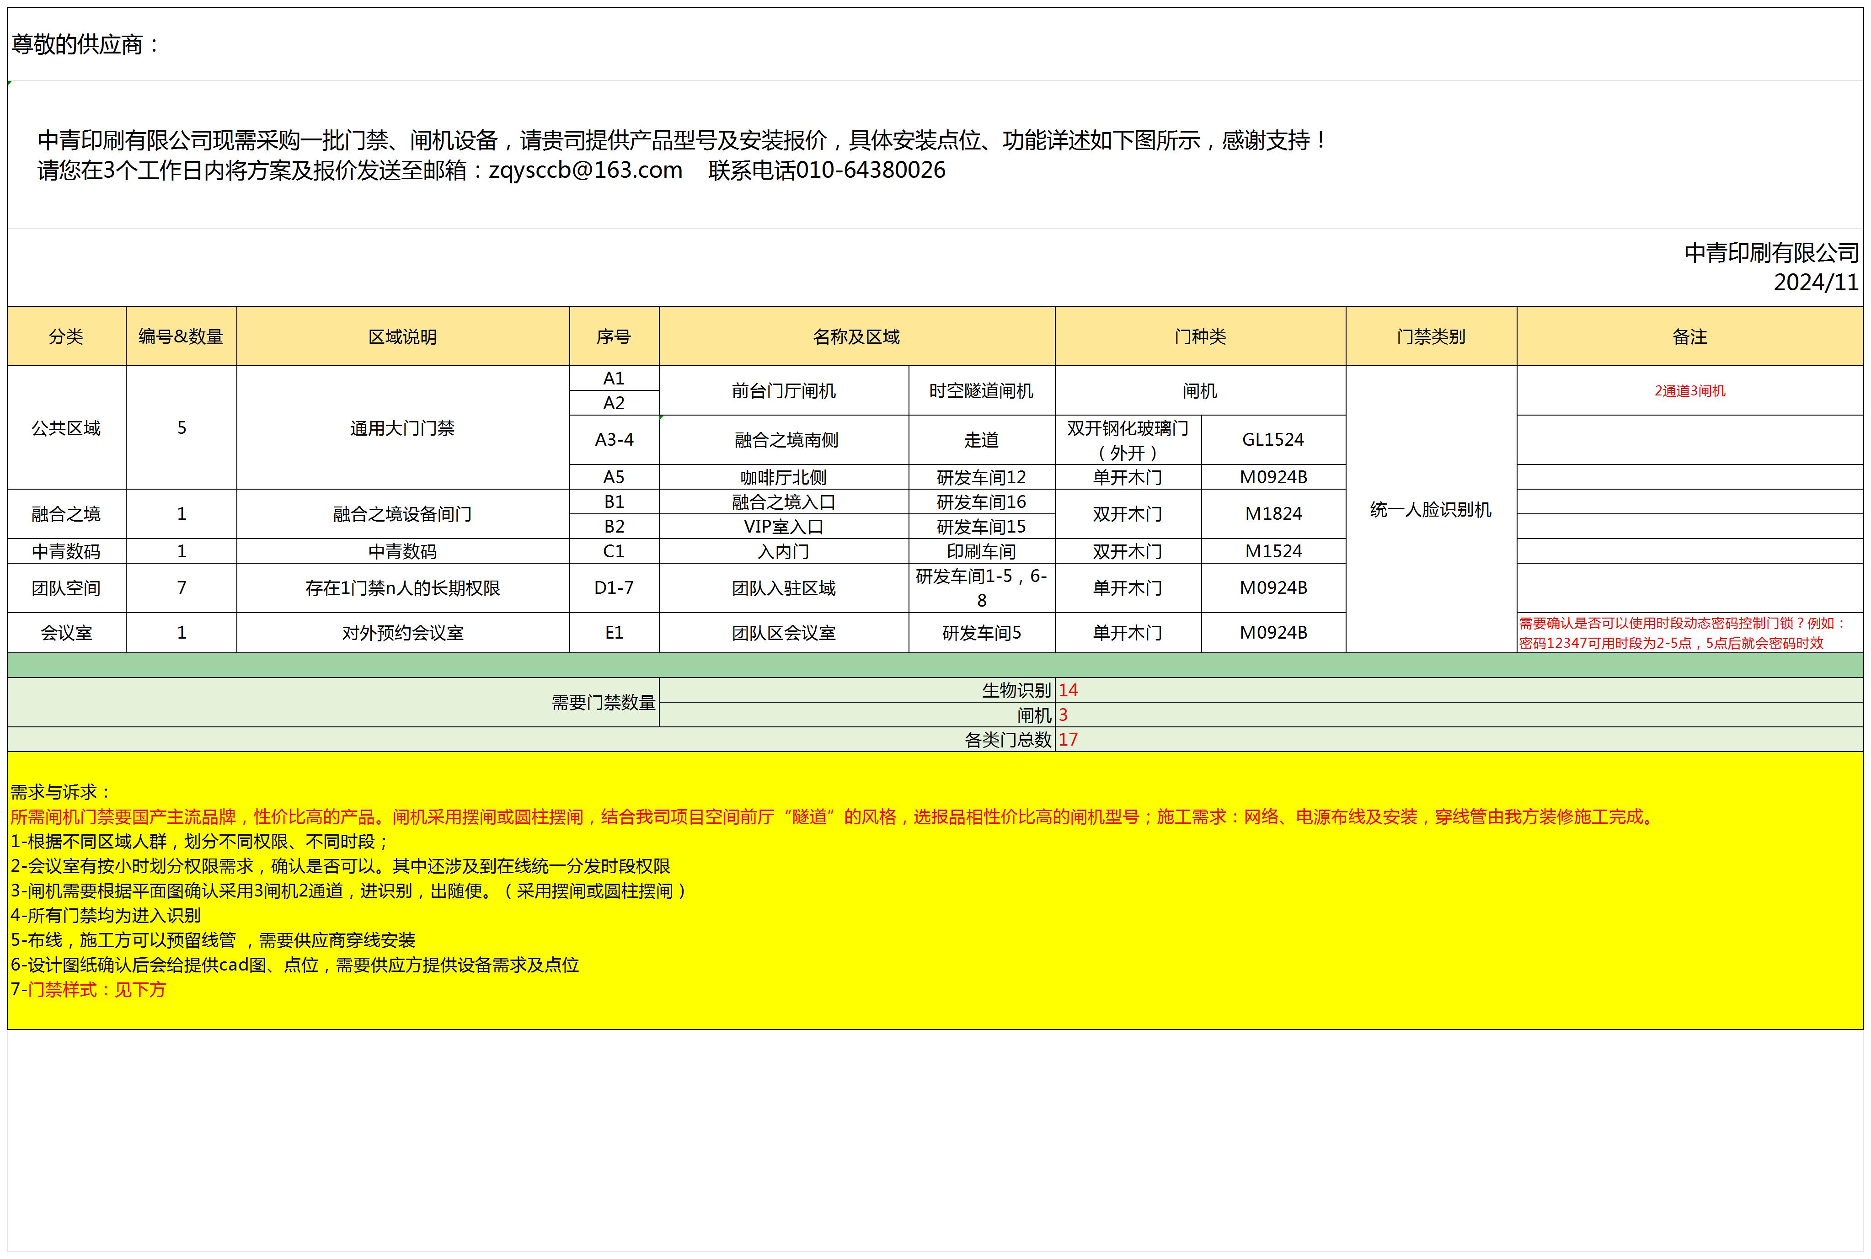Click the 时空隧道闸机 cell
1871x1259 pixels.
click(982, 391)
